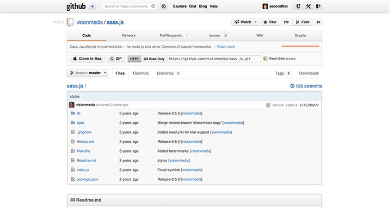Screen dimensions: 389x208
Task: Open the Downloads subtab
Action: click(309, 73)
